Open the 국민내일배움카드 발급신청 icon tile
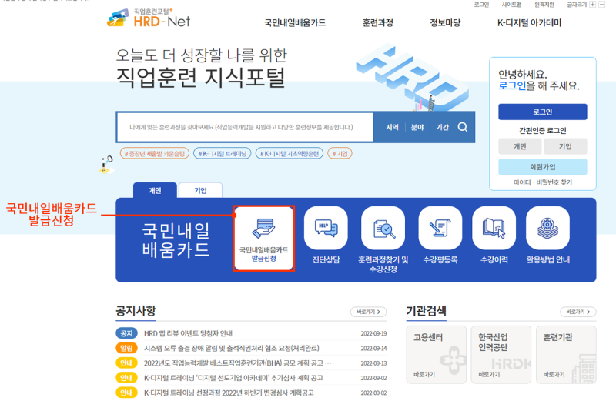This screenshot has height=411, width=616. [x=263, y=238]
